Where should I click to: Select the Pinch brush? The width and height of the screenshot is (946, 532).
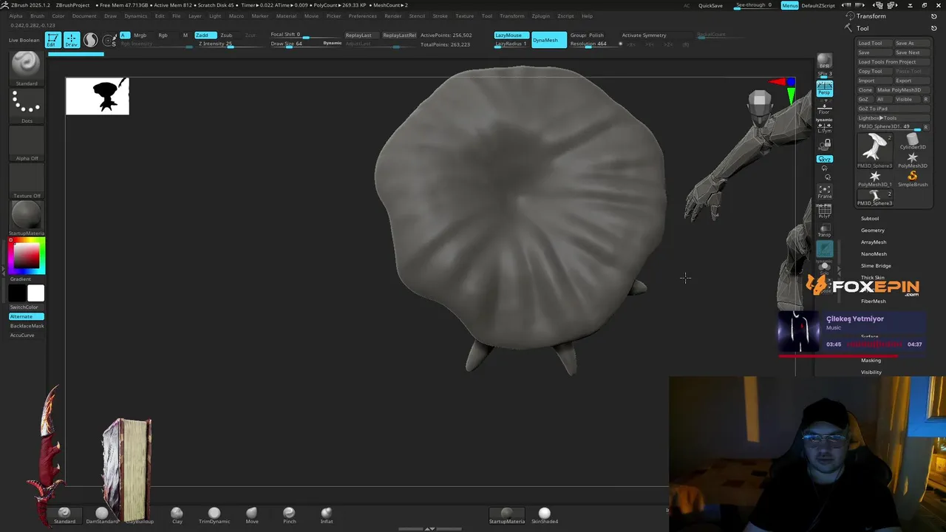289,516
